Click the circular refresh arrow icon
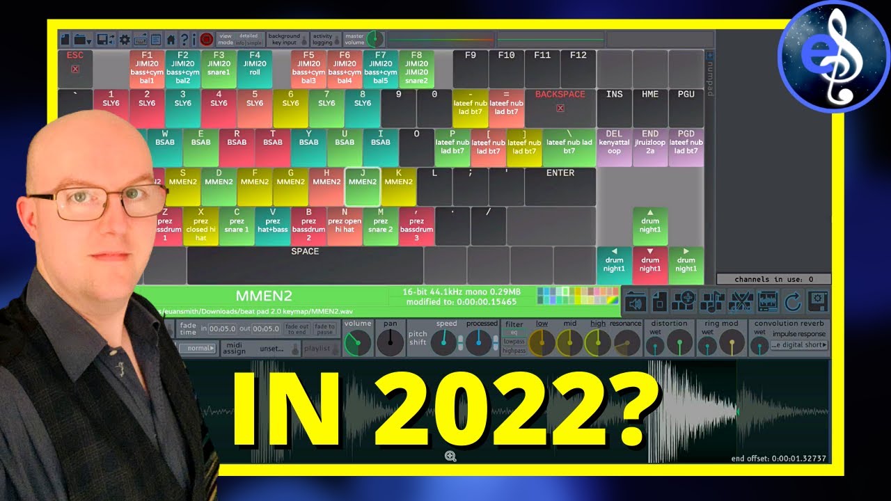The image size is (891, 501). pos(793,301)
